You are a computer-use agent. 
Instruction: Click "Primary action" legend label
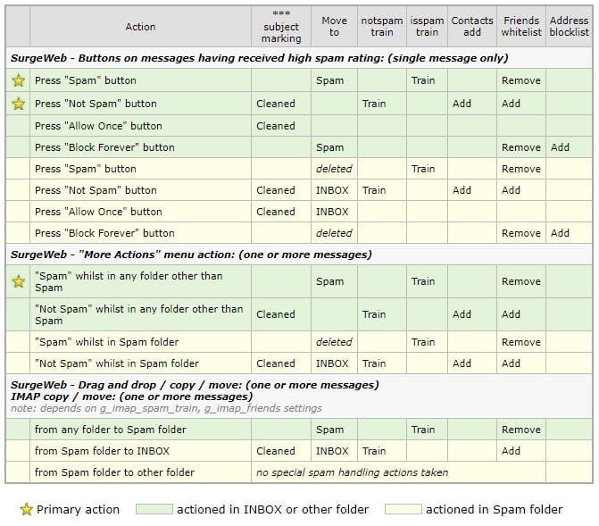pos(78,510)
